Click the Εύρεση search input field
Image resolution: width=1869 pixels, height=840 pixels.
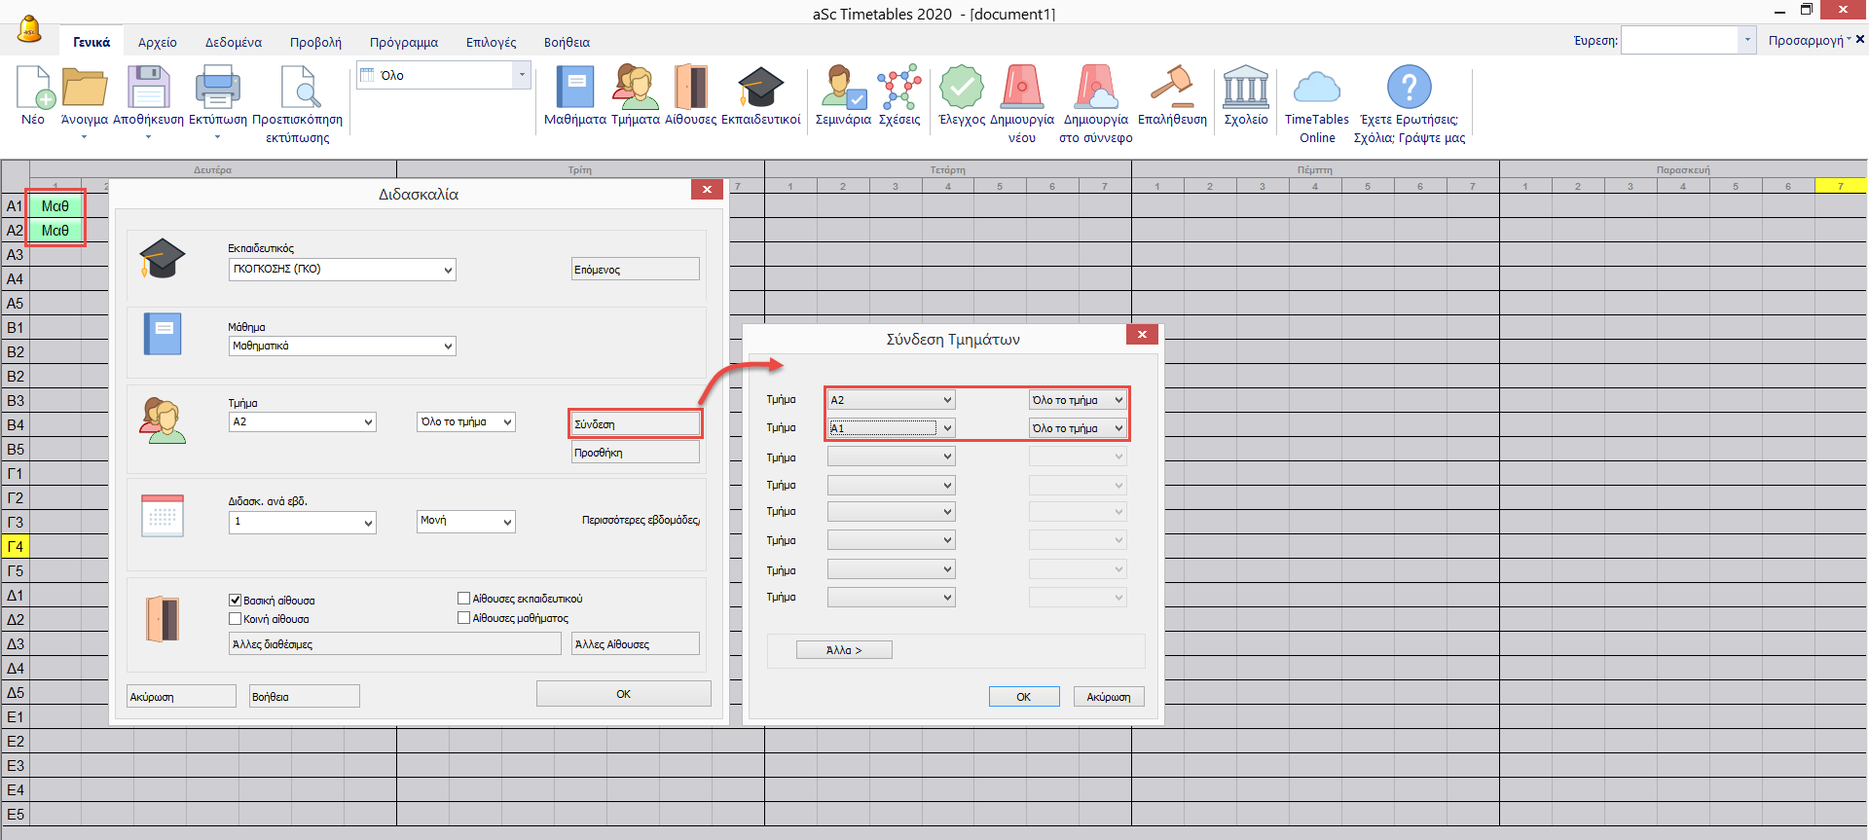1679,41
